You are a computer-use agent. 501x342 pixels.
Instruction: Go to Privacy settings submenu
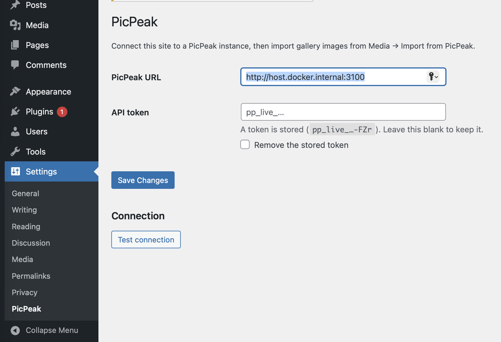pos(25,293)
